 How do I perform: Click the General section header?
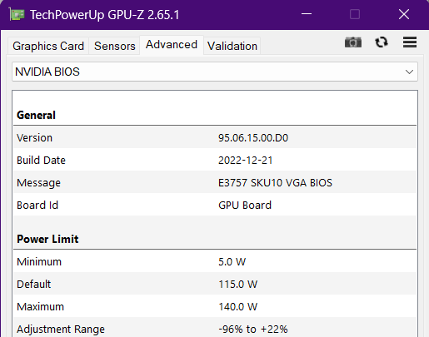[36, 115]
